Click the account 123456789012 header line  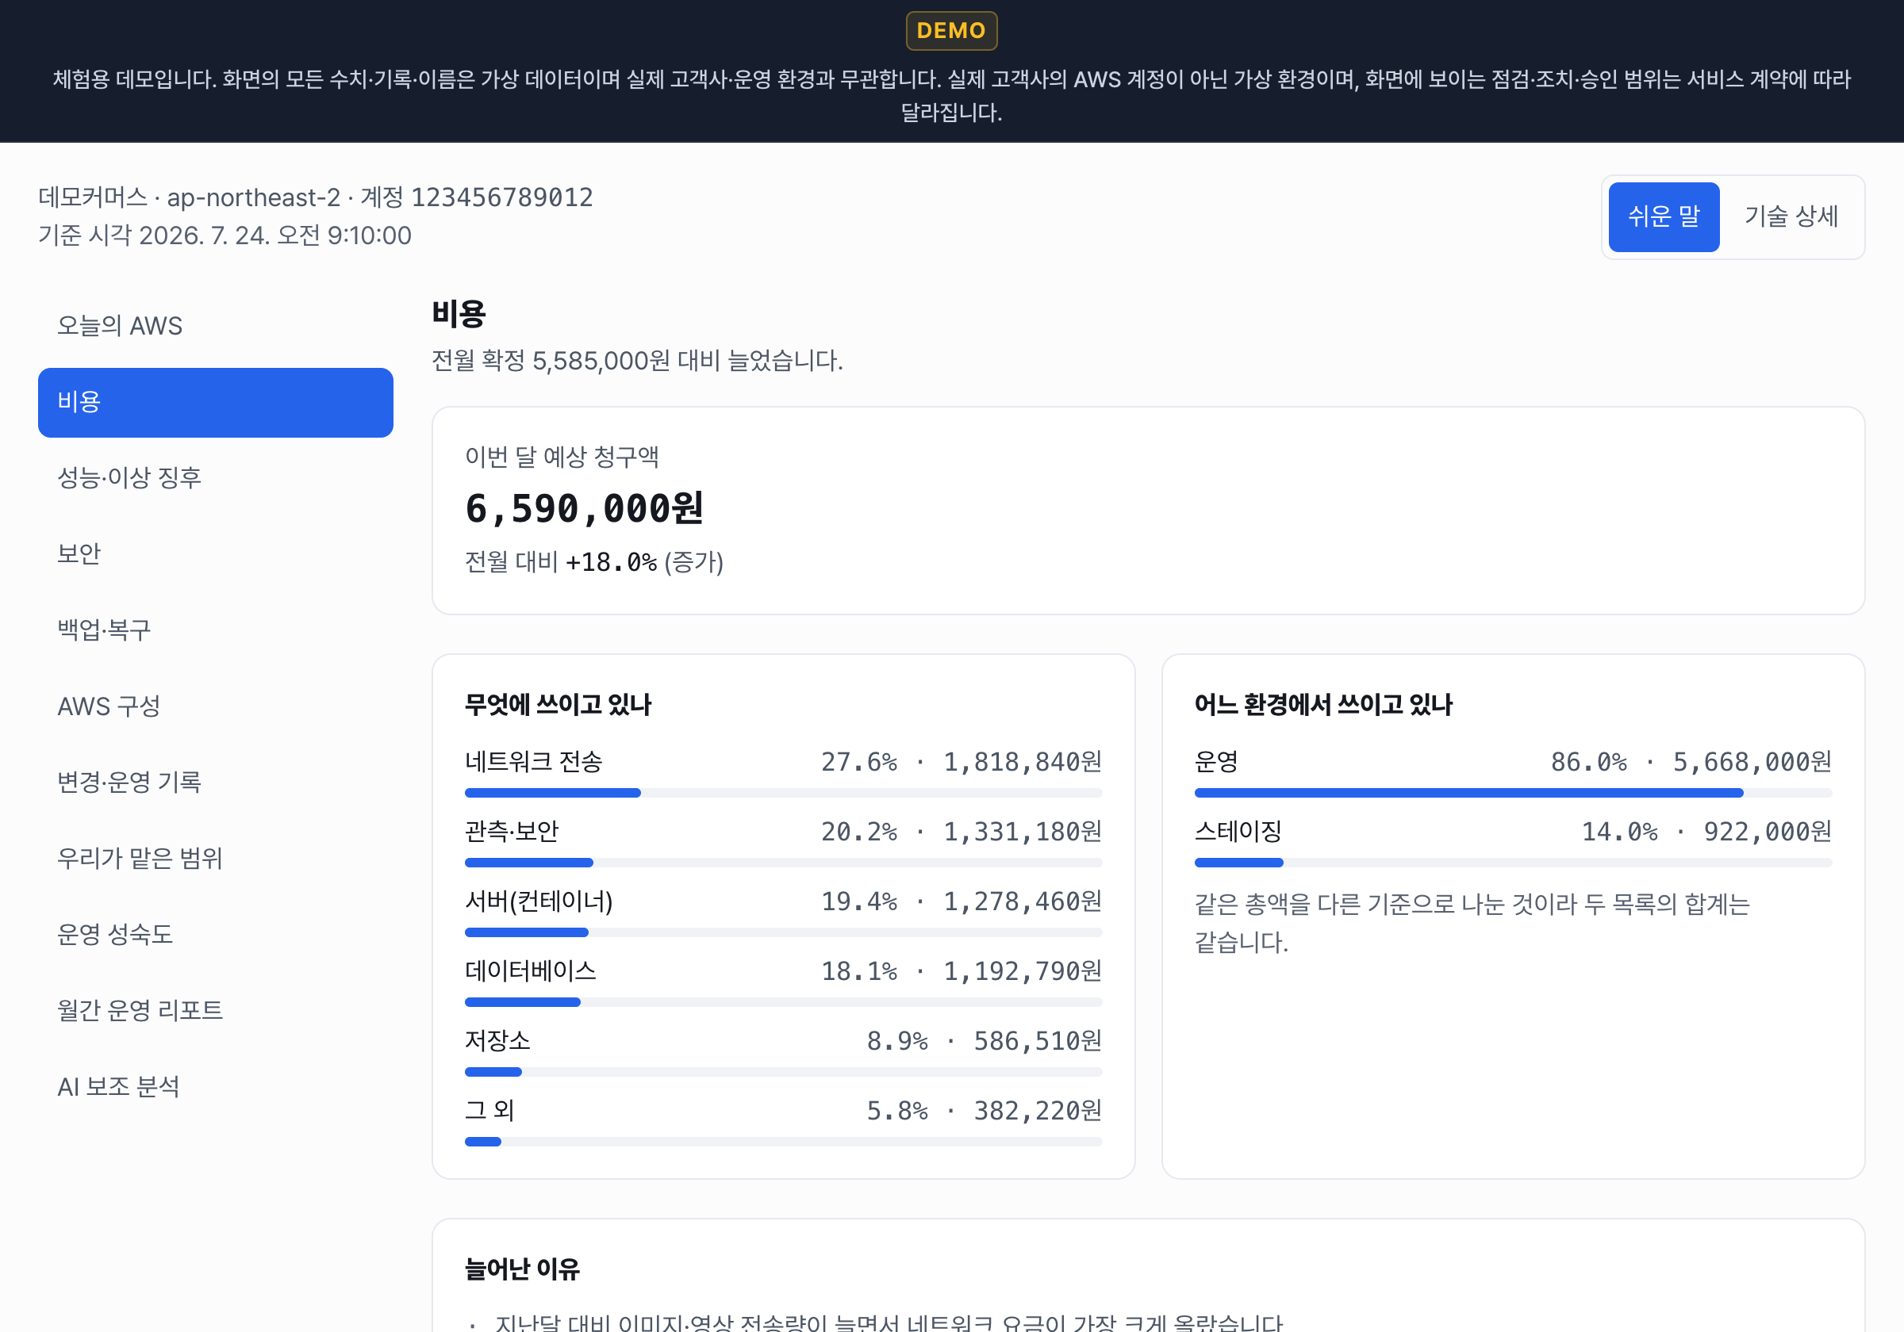[x=315, y=197]
